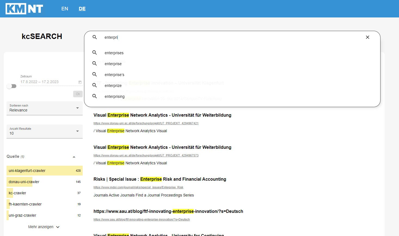This screenshot has width=399, height=236.
Task: Click search icon beside 'enterprize' suggestion
Action: pyautogui.click(x=95, y=85)
